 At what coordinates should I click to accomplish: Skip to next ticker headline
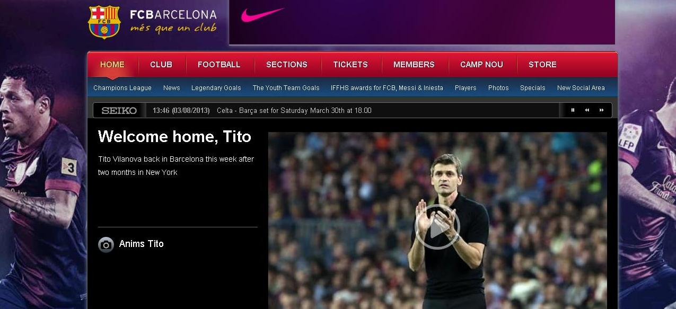tap(601, 110)
